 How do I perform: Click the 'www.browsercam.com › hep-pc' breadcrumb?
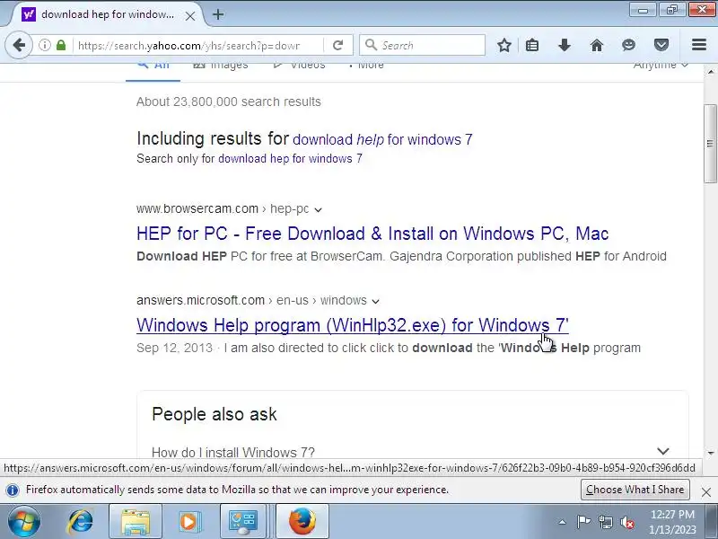[x=223, y=208]
